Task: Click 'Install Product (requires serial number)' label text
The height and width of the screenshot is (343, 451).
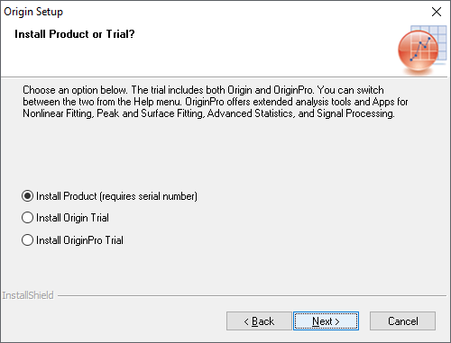Action: [116, 196]
